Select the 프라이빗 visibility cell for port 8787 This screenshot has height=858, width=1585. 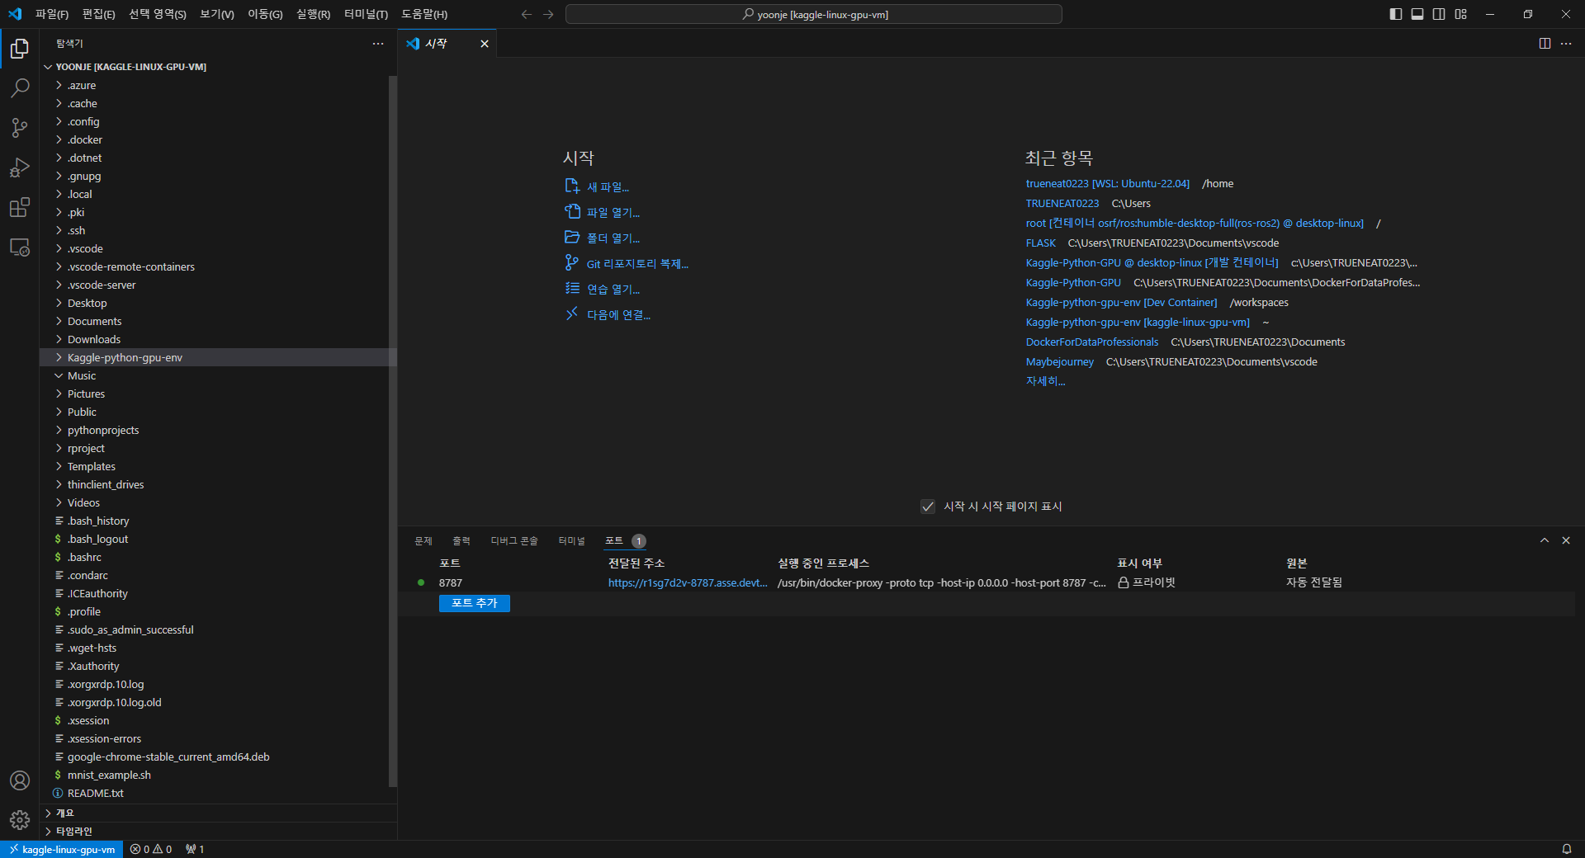[1147, 582]
